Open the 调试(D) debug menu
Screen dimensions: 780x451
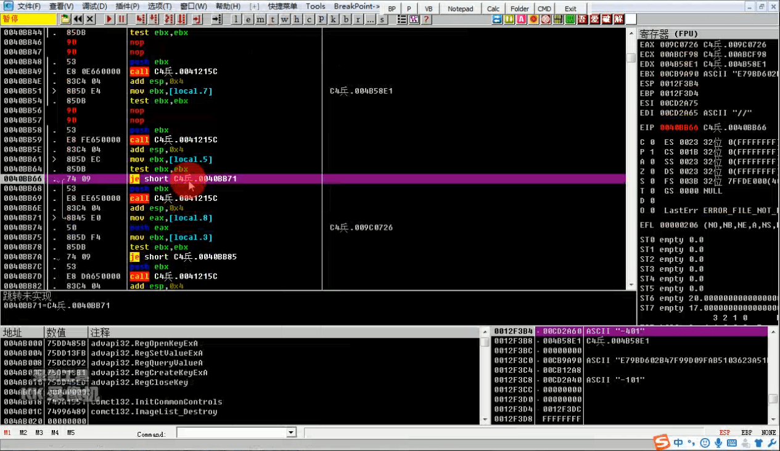tap(94, 6)
